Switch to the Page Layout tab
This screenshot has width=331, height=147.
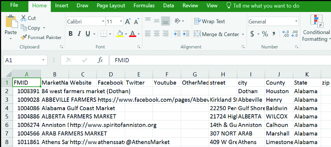[x=111, y=6]
